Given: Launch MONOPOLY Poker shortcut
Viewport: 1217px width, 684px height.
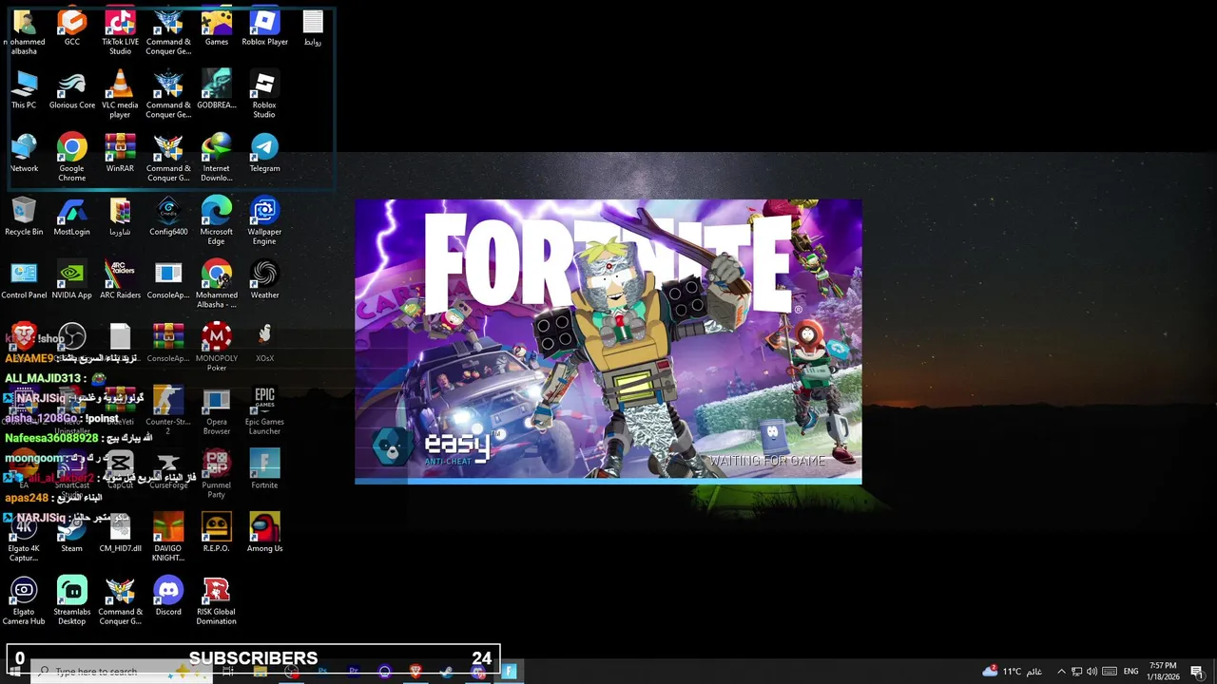Looking at the screenshot, I should [217, 348].
